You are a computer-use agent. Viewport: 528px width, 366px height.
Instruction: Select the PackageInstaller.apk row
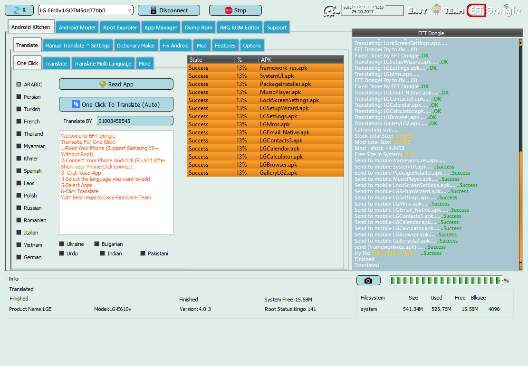[265, 84]
